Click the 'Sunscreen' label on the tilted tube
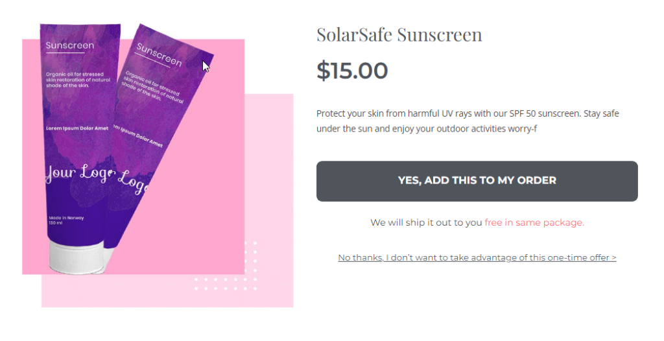 159,55
